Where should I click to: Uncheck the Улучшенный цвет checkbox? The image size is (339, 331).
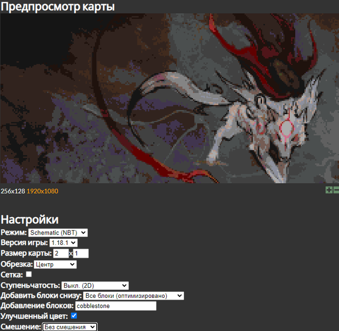74,316
